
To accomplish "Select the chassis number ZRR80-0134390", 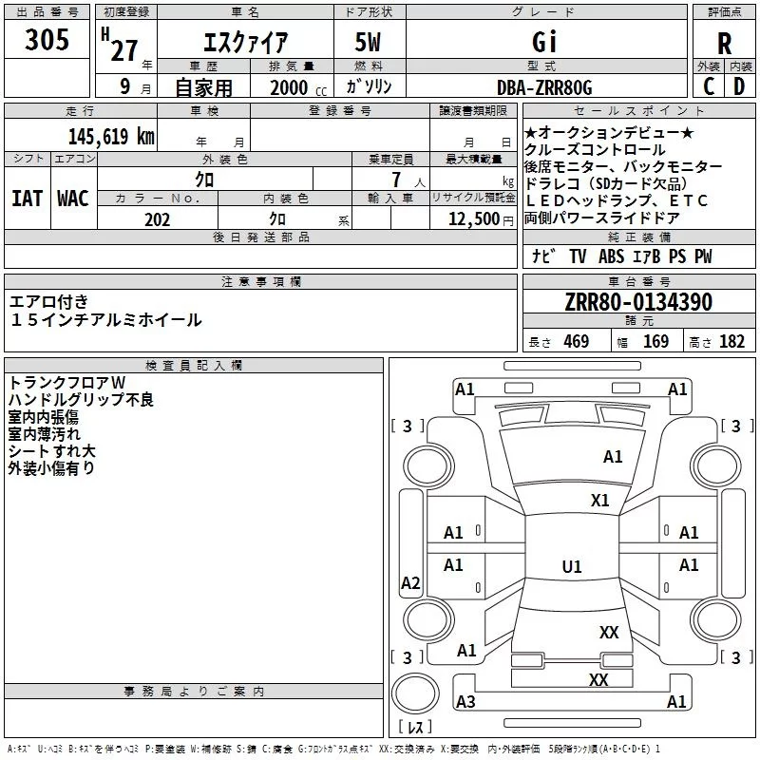I will 638,303.
